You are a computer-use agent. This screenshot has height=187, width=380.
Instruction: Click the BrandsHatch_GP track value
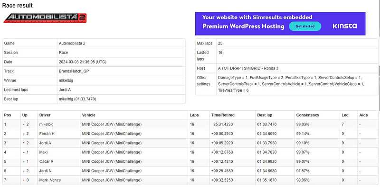70,71
